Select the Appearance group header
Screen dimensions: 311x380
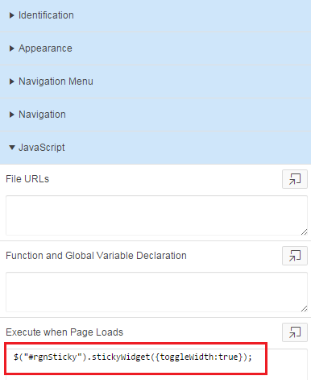pos(155,48)
